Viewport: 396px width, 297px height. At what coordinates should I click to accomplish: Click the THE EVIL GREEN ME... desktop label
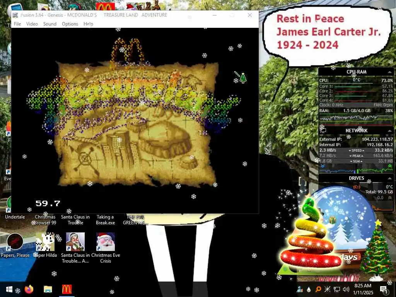[135, 220]
